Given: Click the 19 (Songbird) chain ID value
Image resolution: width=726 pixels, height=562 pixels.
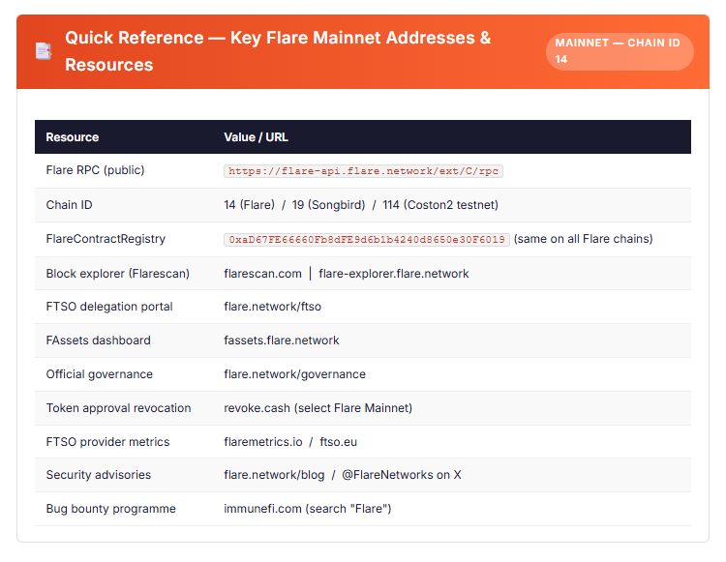Looking at the screenshot, I should pos(328,205).
